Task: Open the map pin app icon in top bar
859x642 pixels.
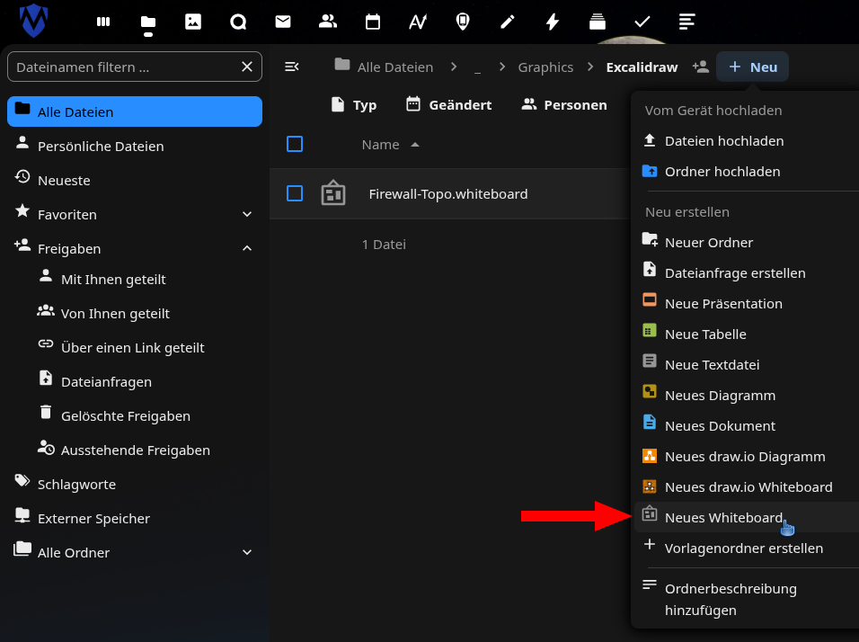Action: coord(463,22)
